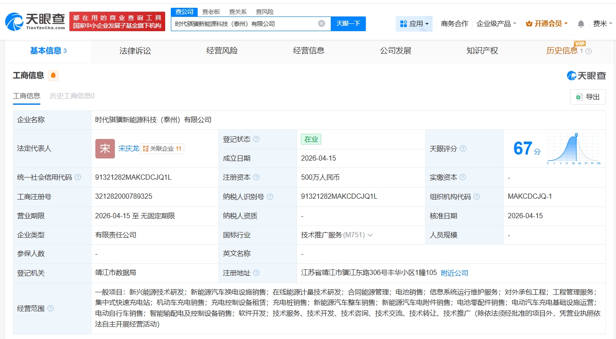Click help icon beside 经营范围

pos(51,309)
